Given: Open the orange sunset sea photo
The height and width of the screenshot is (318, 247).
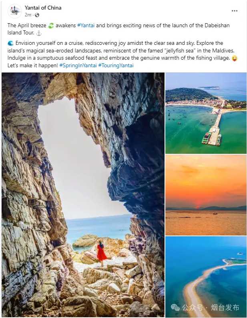Looking at the screenshot, I should click(x=206, y=195).
